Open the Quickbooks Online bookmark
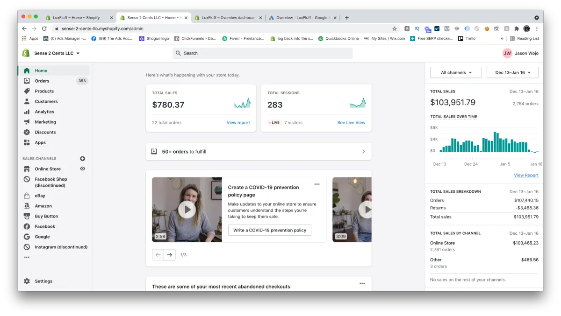 pos(338,38)
